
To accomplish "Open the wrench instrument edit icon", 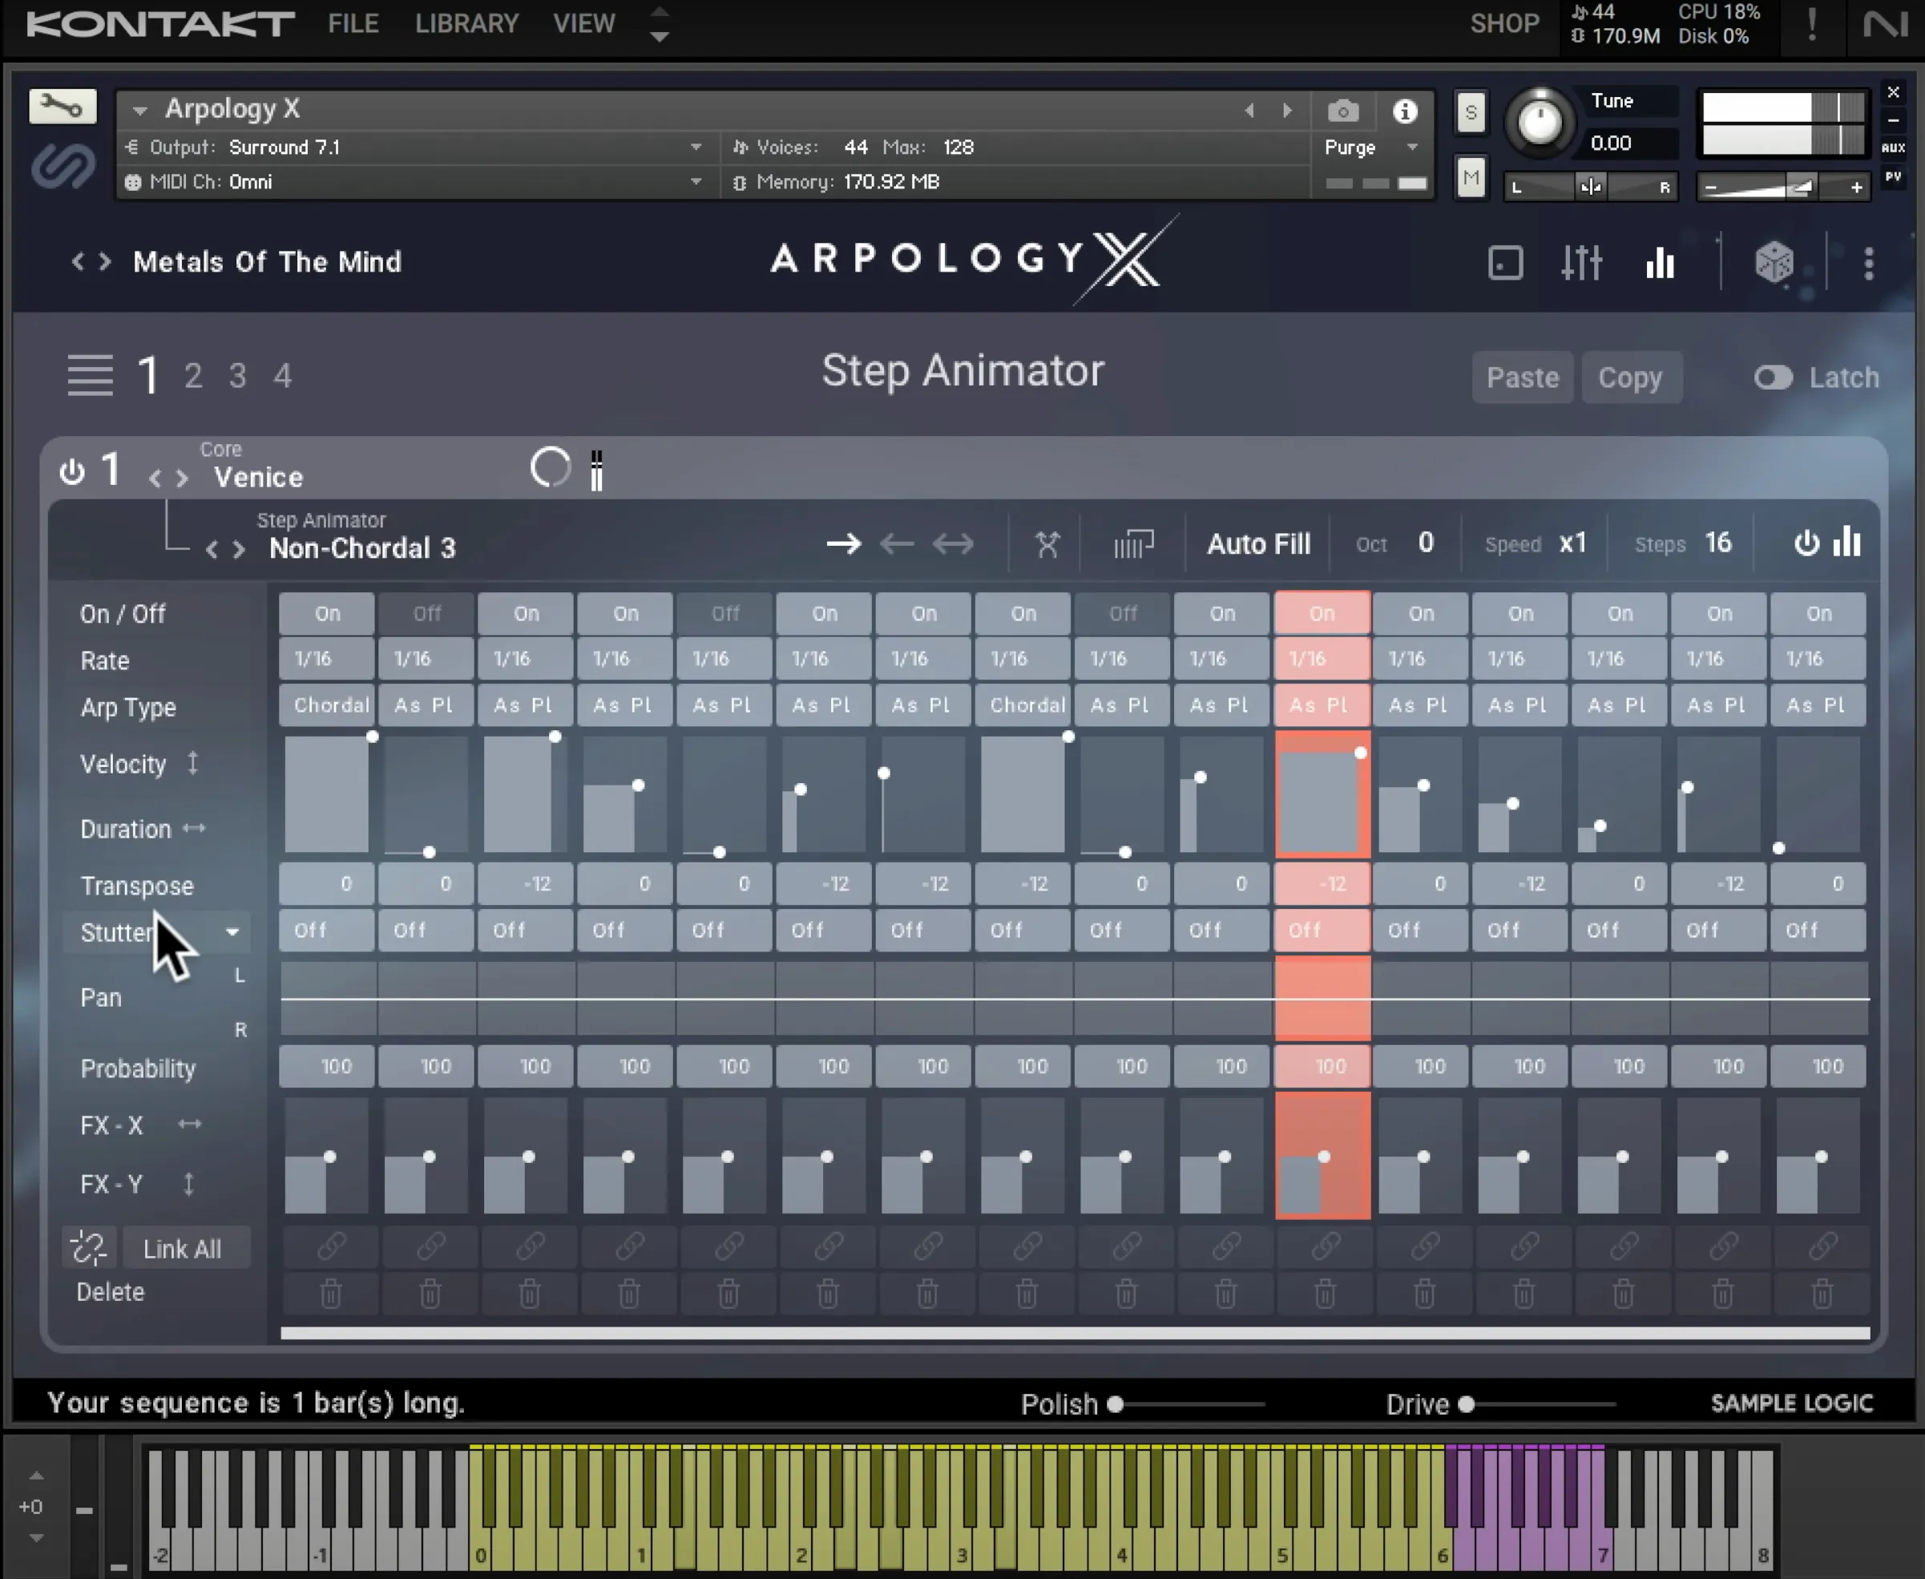I will tap(62, 107).
